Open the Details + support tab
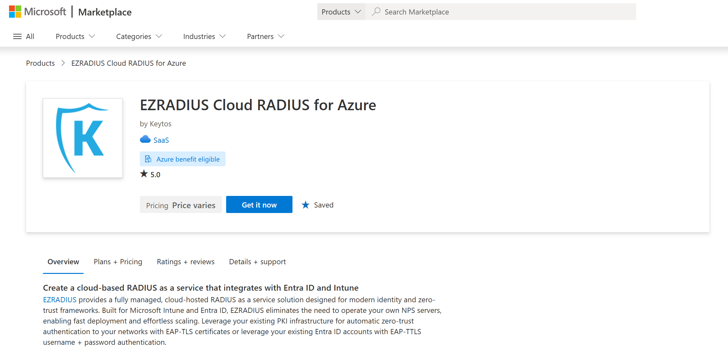This screenshot has height=358, width=728. click(257, 262)
